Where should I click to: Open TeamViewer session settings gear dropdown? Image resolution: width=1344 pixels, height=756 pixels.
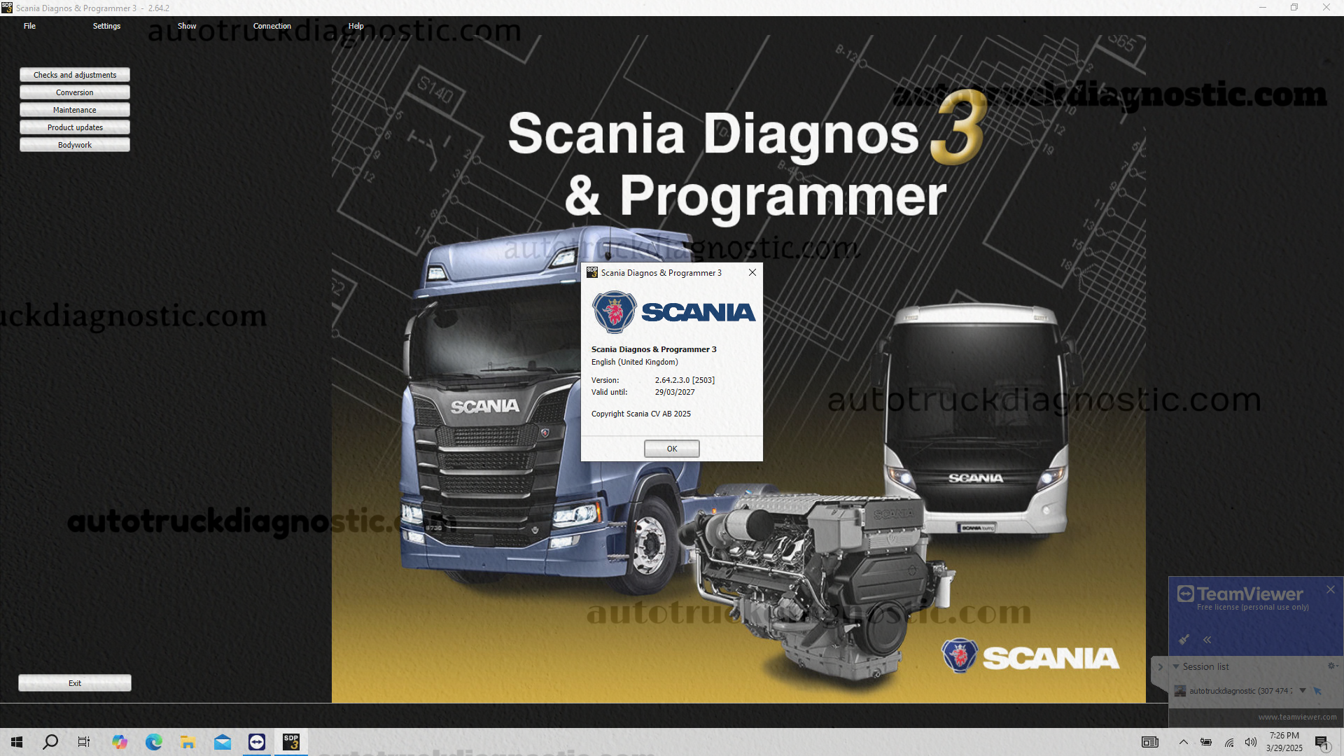tap(1331, 666)
